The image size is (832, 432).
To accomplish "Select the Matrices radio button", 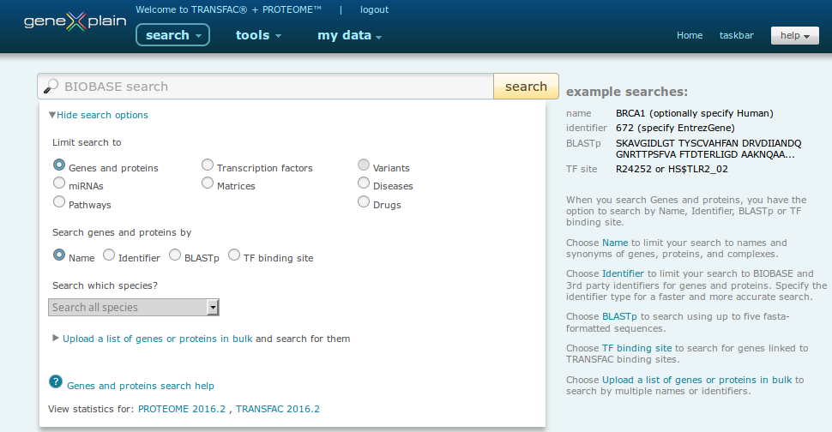I will [x=208, y=183].
